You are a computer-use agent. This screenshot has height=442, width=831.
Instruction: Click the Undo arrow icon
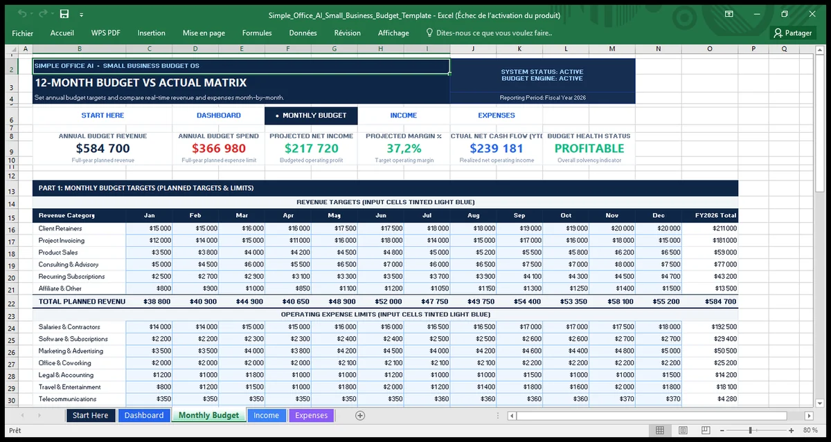23,14
